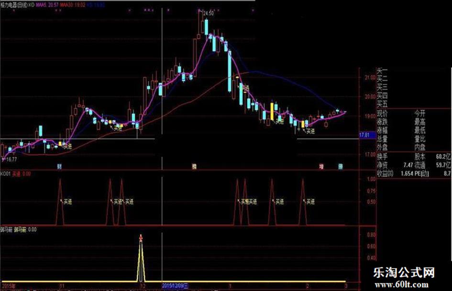Click the 外盘 field label
452x291 pixels.
point(382,147)
